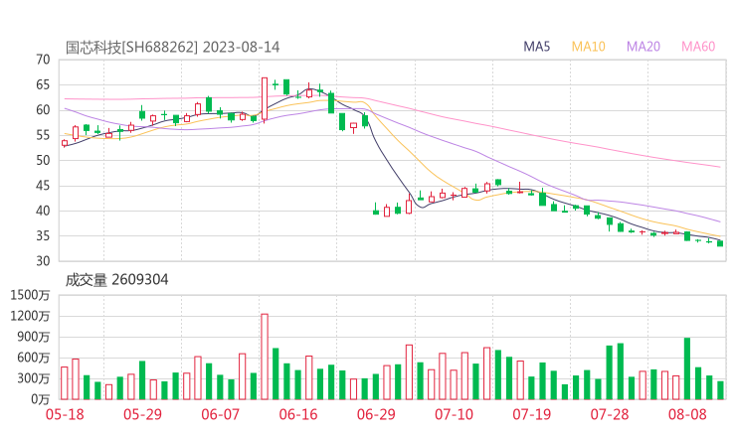Click the 08-08 date axis label
Image resolution: width=736 pixels, height=437 pixels.
click(687, 414)
